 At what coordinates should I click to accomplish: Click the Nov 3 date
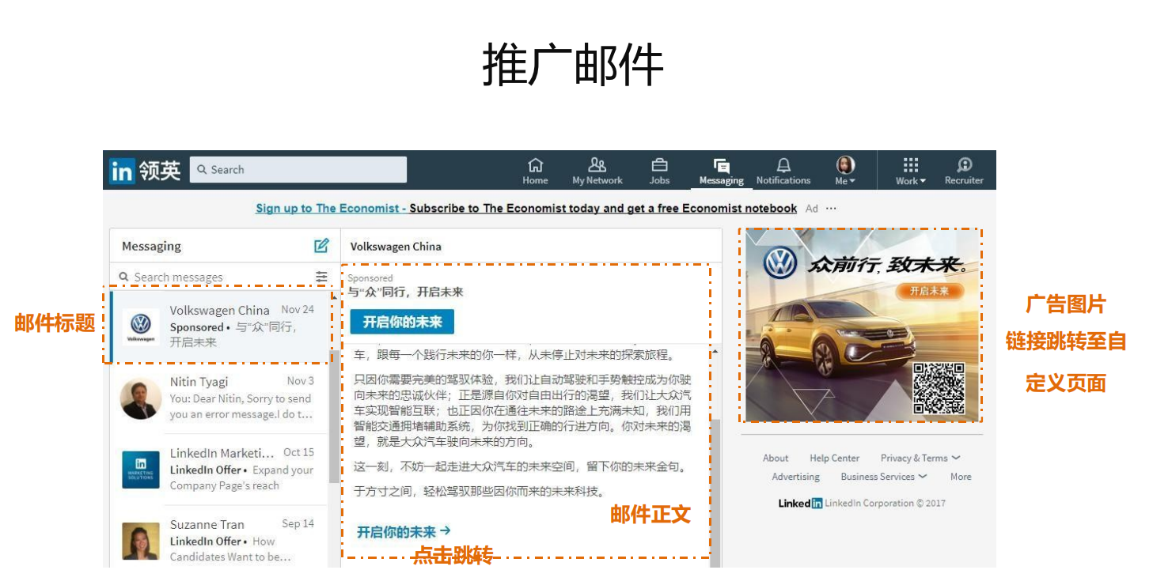click(301, 380)
